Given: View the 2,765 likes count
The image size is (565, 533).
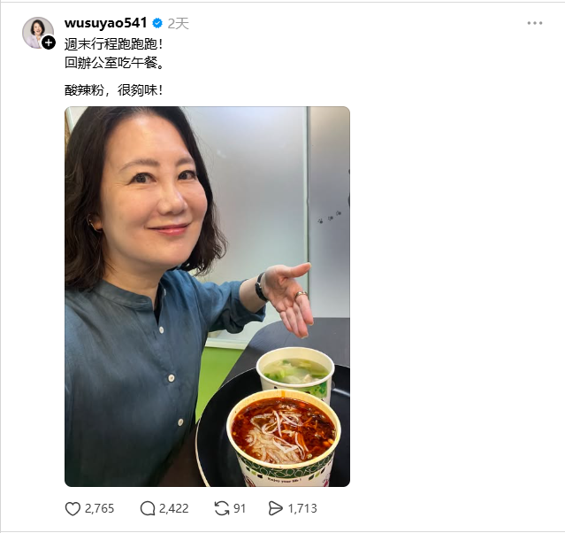Looking at the screenshot, I should click(x=99, y=508).
